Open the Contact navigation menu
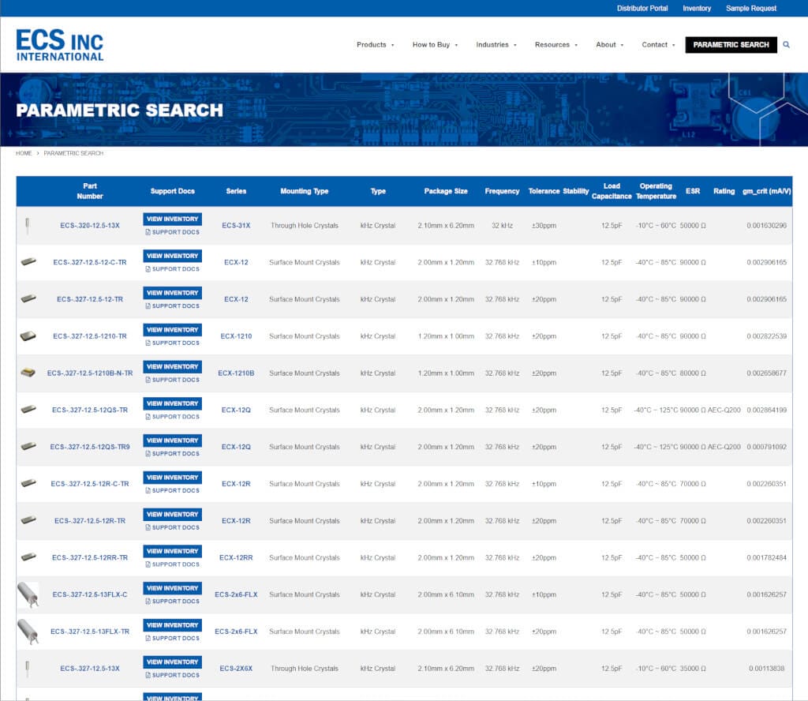808x701 pixels. coord(658,45)
